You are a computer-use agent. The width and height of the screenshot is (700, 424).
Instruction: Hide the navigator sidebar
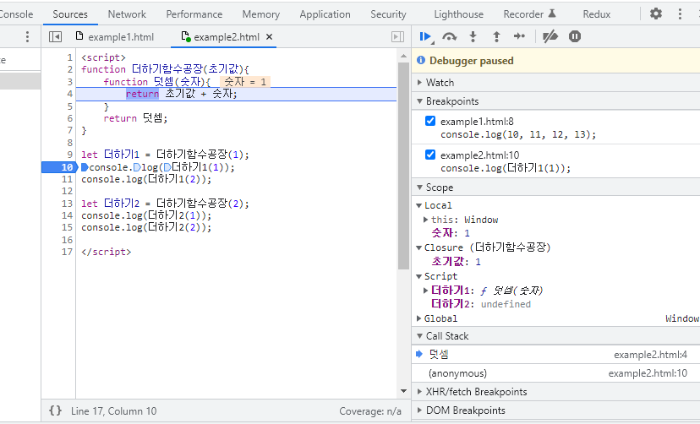click(x=55, y=36)
